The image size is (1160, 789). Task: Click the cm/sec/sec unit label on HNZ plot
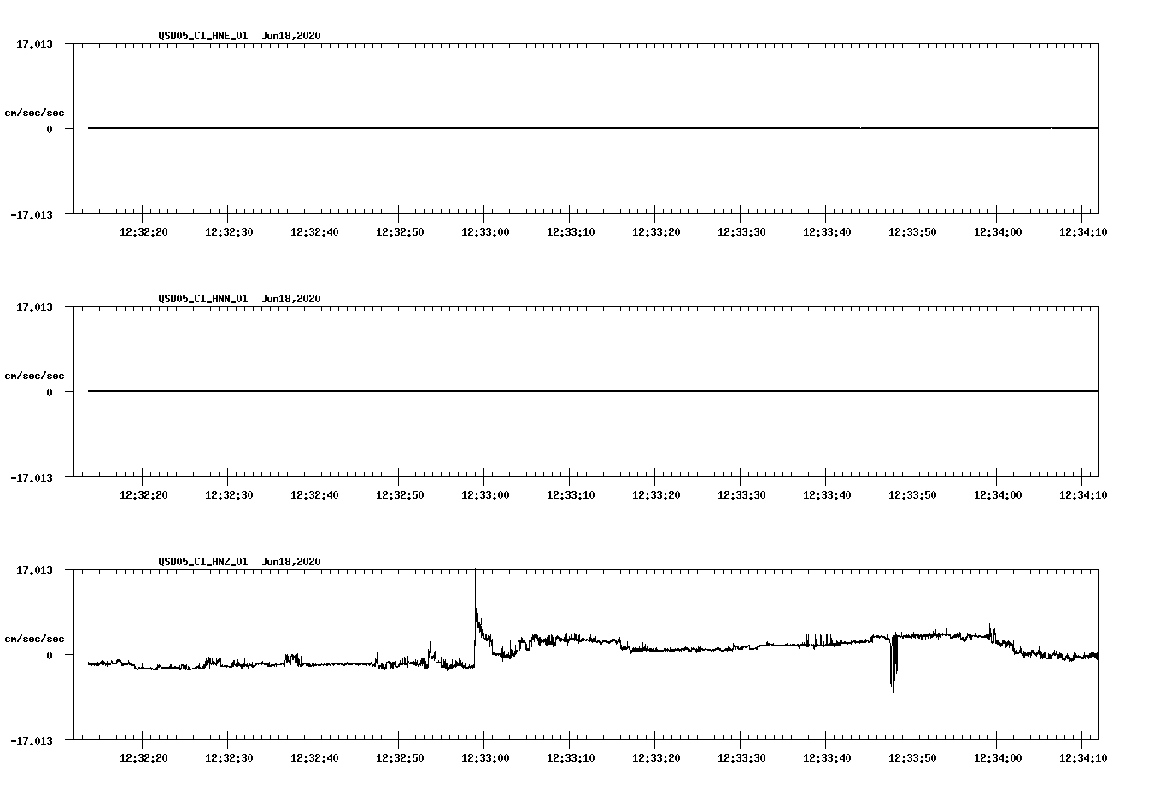pyautogui.click(x=35, y=639)
